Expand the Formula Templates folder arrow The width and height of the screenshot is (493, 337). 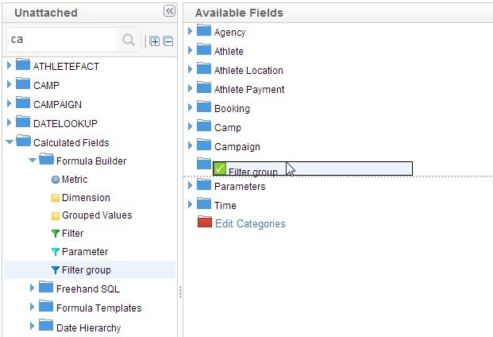click(x=32, y=307)
